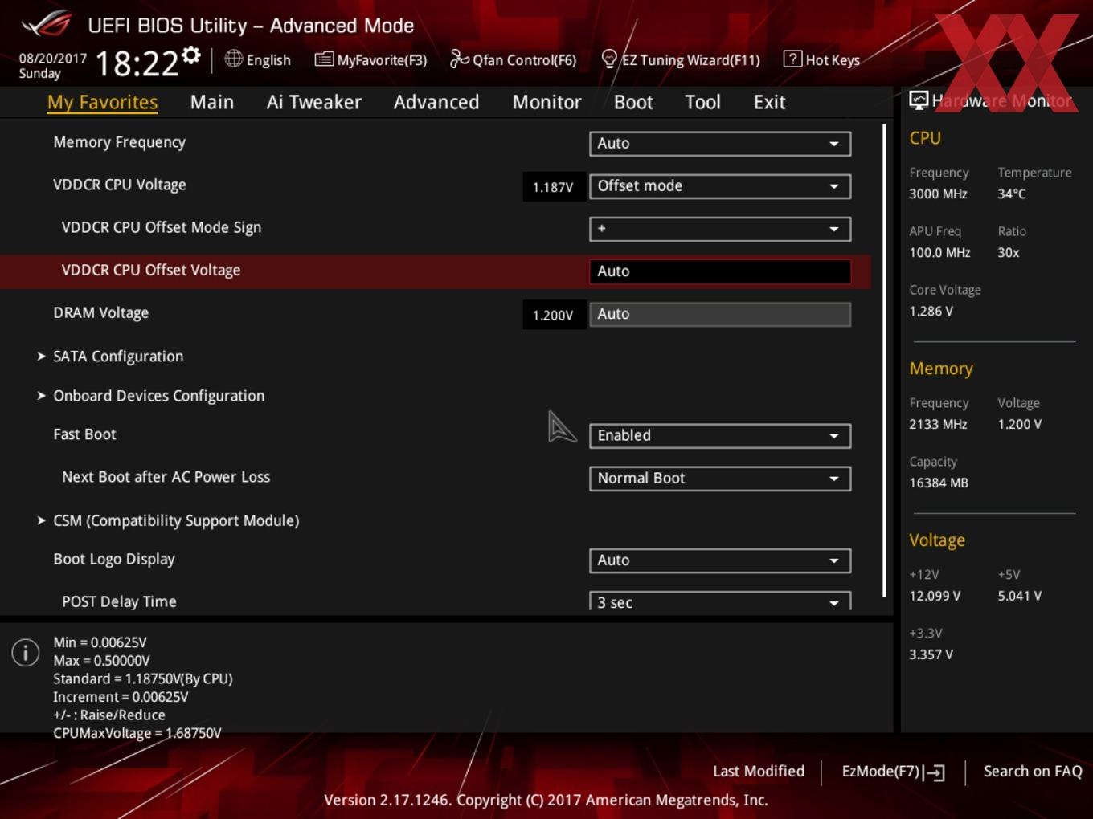Click the CPU Temperature 34°C value

tap(1012, 194)
